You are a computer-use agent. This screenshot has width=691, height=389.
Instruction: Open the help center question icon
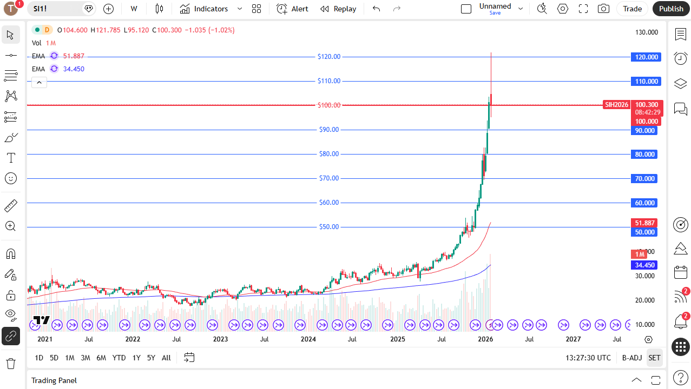coord(680,377)
